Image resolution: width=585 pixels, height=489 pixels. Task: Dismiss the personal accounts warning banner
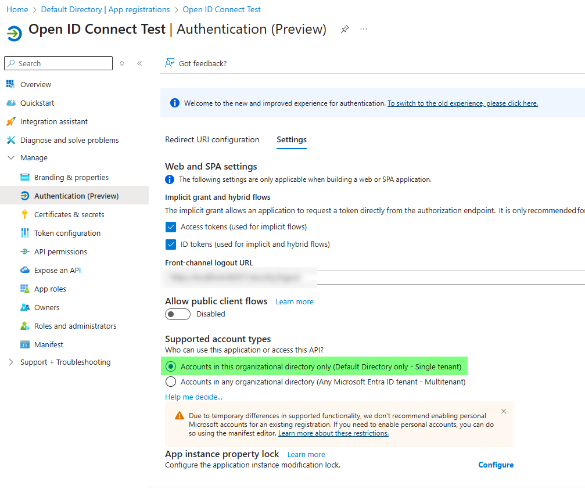[504, 411]
